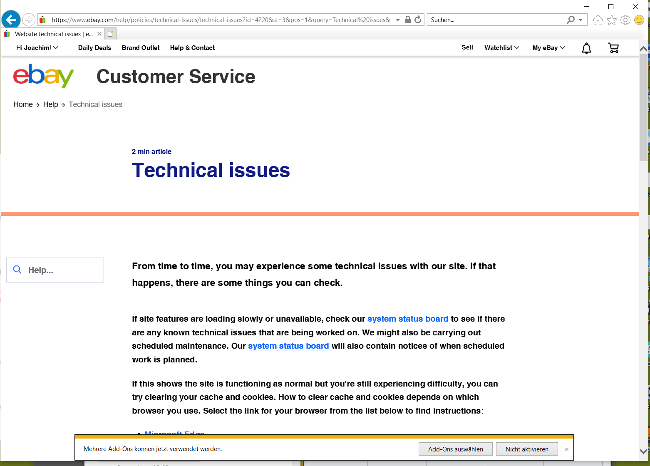Image resolution: width=650 pixels, height=466 pixels.
Task: Expand the address bar history dropdown
Action: click(397, 20)
